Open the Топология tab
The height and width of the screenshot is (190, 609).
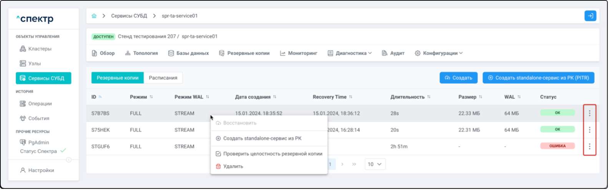(x=141, y=53)
